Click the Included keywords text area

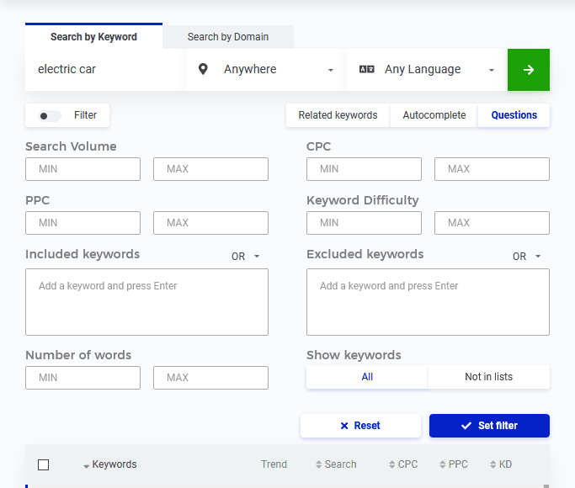click(146, 302)
